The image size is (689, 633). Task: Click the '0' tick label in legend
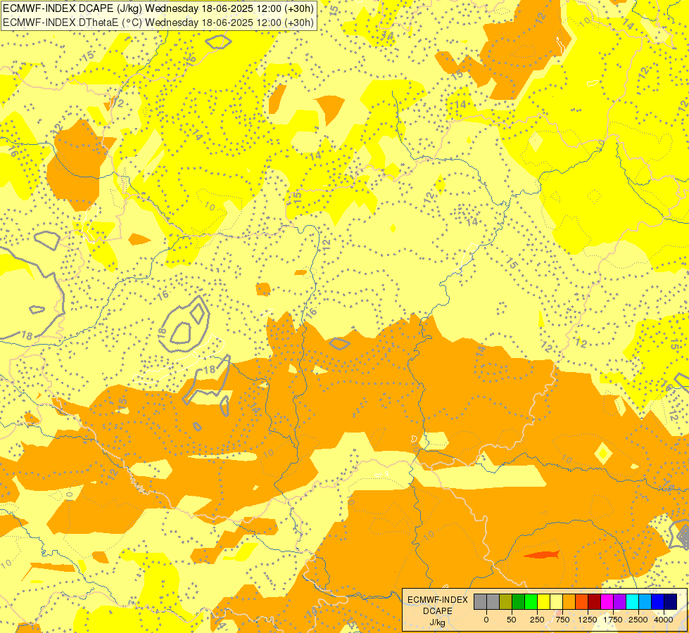(x=486, y=620)
